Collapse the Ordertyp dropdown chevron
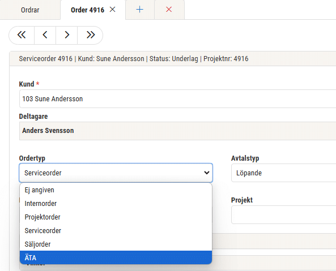 pyautogui.click(x=207, y=173)
